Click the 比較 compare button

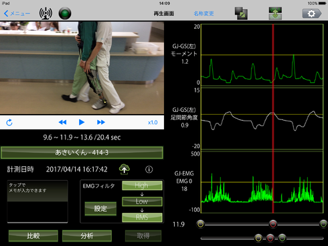33,236
